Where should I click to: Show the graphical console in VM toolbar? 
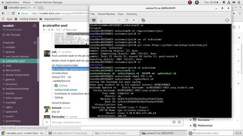point(94,20)
